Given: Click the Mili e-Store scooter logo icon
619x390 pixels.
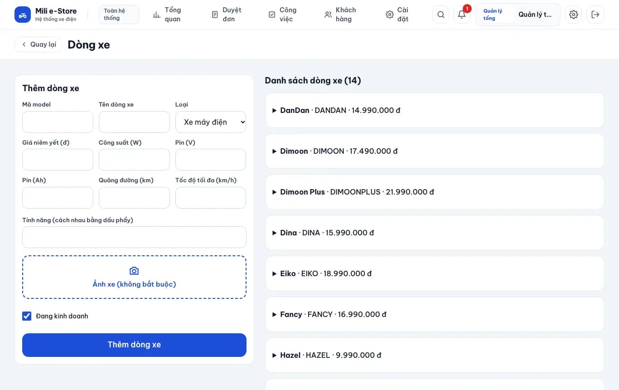Looking at the screenshot, I should coord(23,15).
